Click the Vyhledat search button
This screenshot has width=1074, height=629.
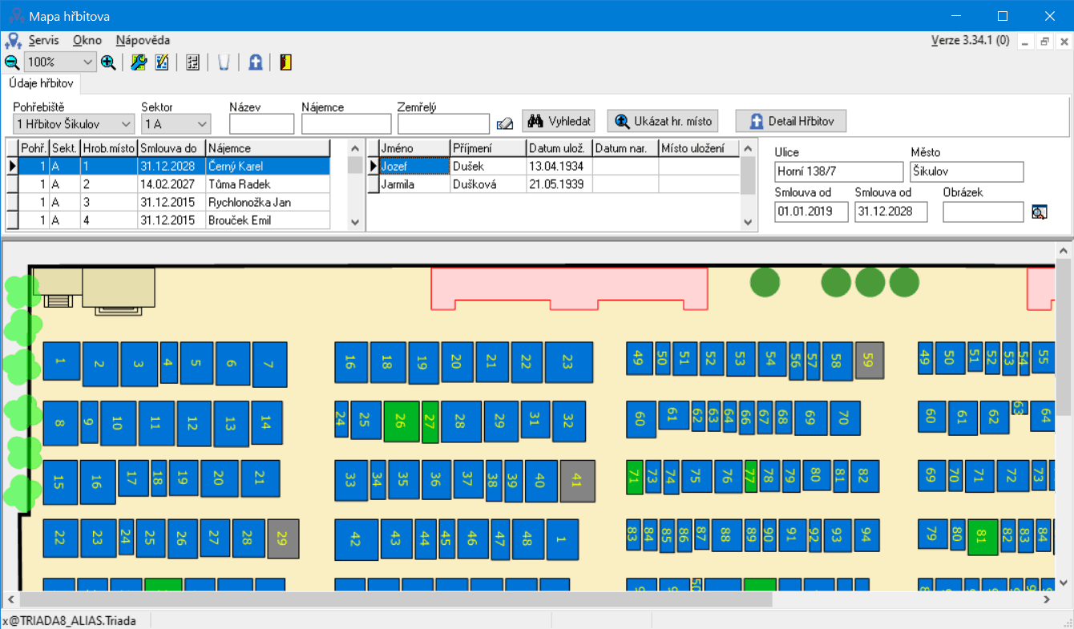pyautogui.click(x=559, y=121)
